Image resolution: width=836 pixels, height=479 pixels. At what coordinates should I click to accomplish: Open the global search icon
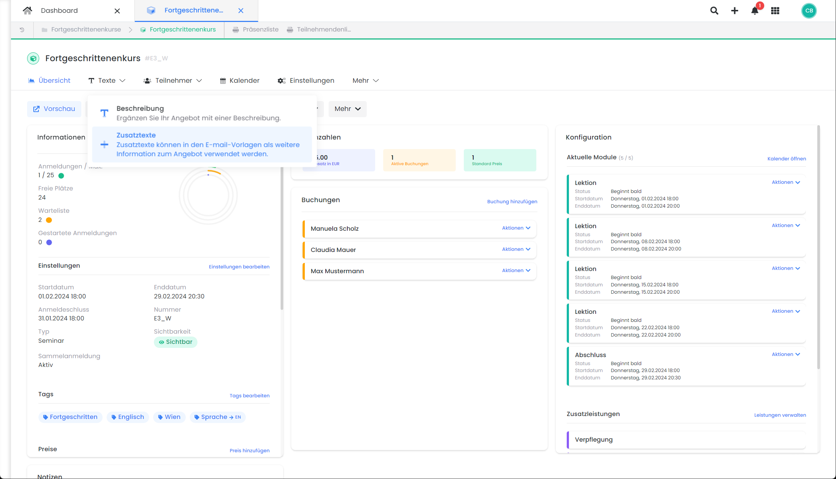(714, 11)
